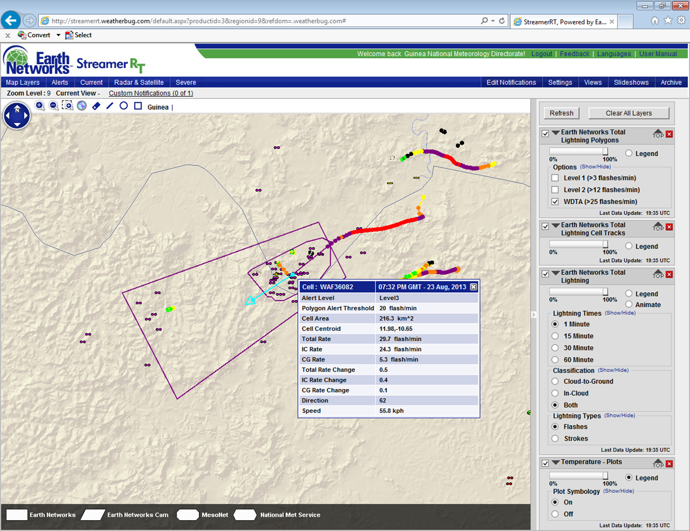Select the square drawing tool
Viewport: 690px width, 531px height.
[x=138, y=106]
